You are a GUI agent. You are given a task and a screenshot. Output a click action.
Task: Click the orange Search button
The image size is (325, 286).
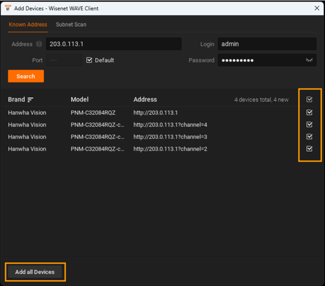click(x=26, y=76)
